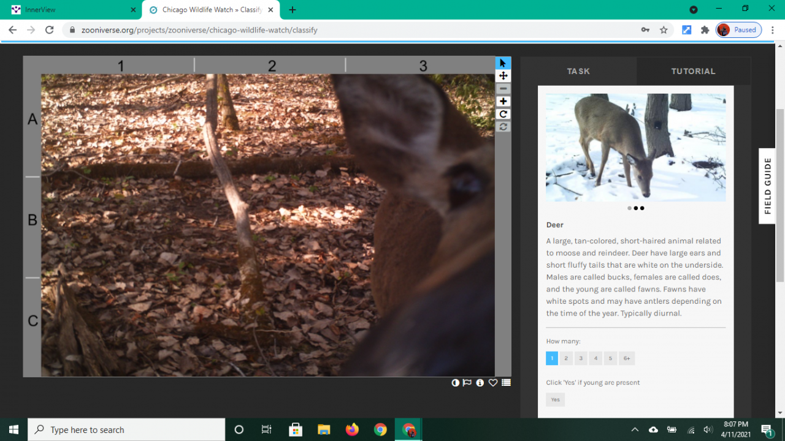Open saved passwords key icon

645,29
